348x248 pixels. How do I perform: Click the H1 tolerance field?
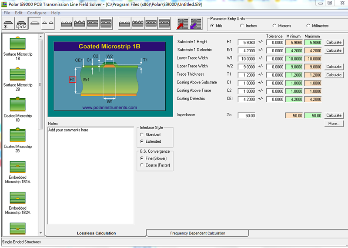point(275,42)
